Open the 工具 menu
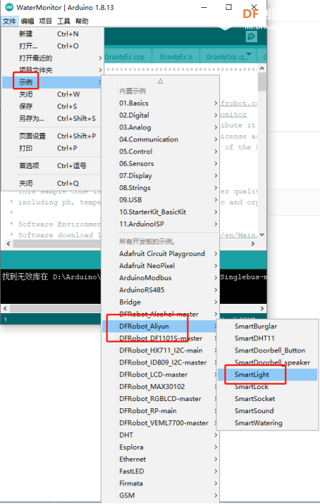The height and width of the screenshot is (504, 320). [x=64, y=21]
